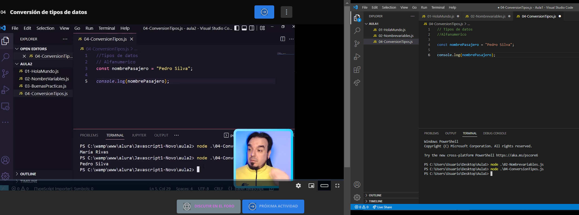Click the PRÓXIMA ACTIVIDAD button
Screen dimensions: 579x215
click(x=273, y=206)
